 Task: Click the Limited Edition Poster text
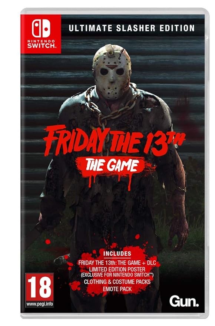coord(117,270)
